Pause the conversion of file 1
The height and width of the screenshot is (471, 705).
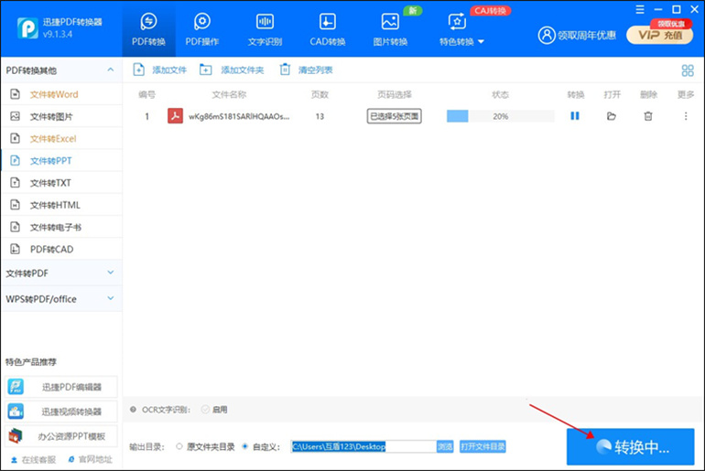point(575,116)
